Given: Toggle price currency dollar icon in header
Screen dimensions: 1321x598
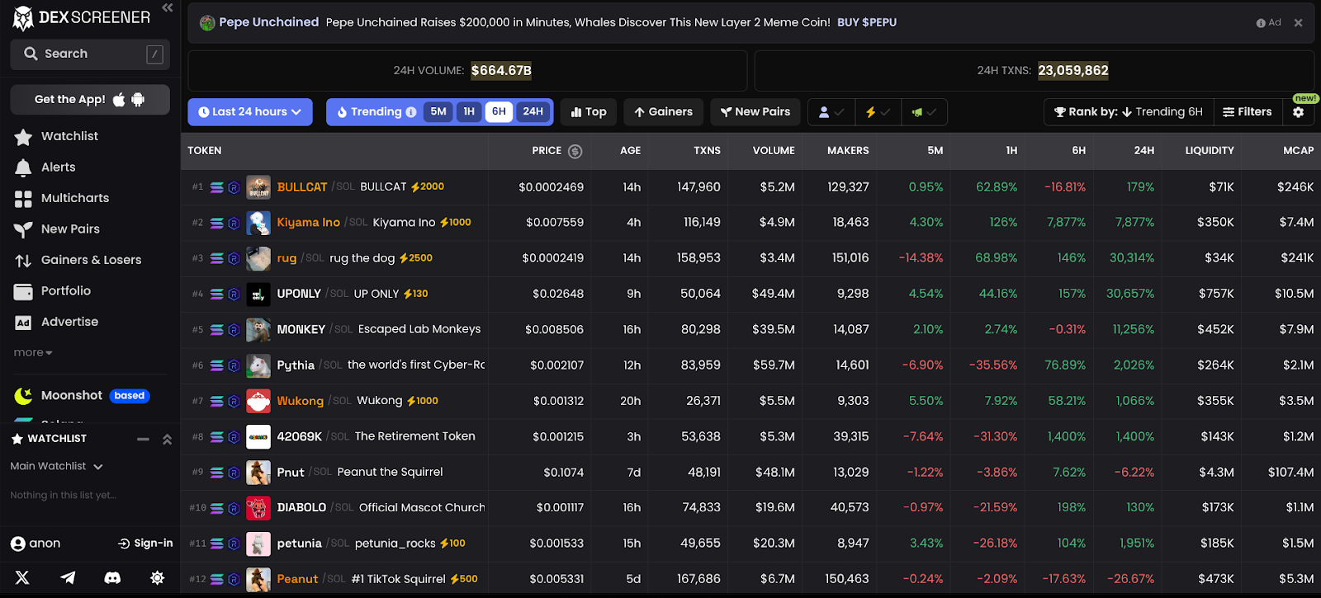Looking at the screenshot, I should 575,151.
